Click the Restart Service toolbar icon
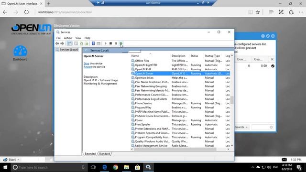 pyautogui.click(x=121, y=43)
